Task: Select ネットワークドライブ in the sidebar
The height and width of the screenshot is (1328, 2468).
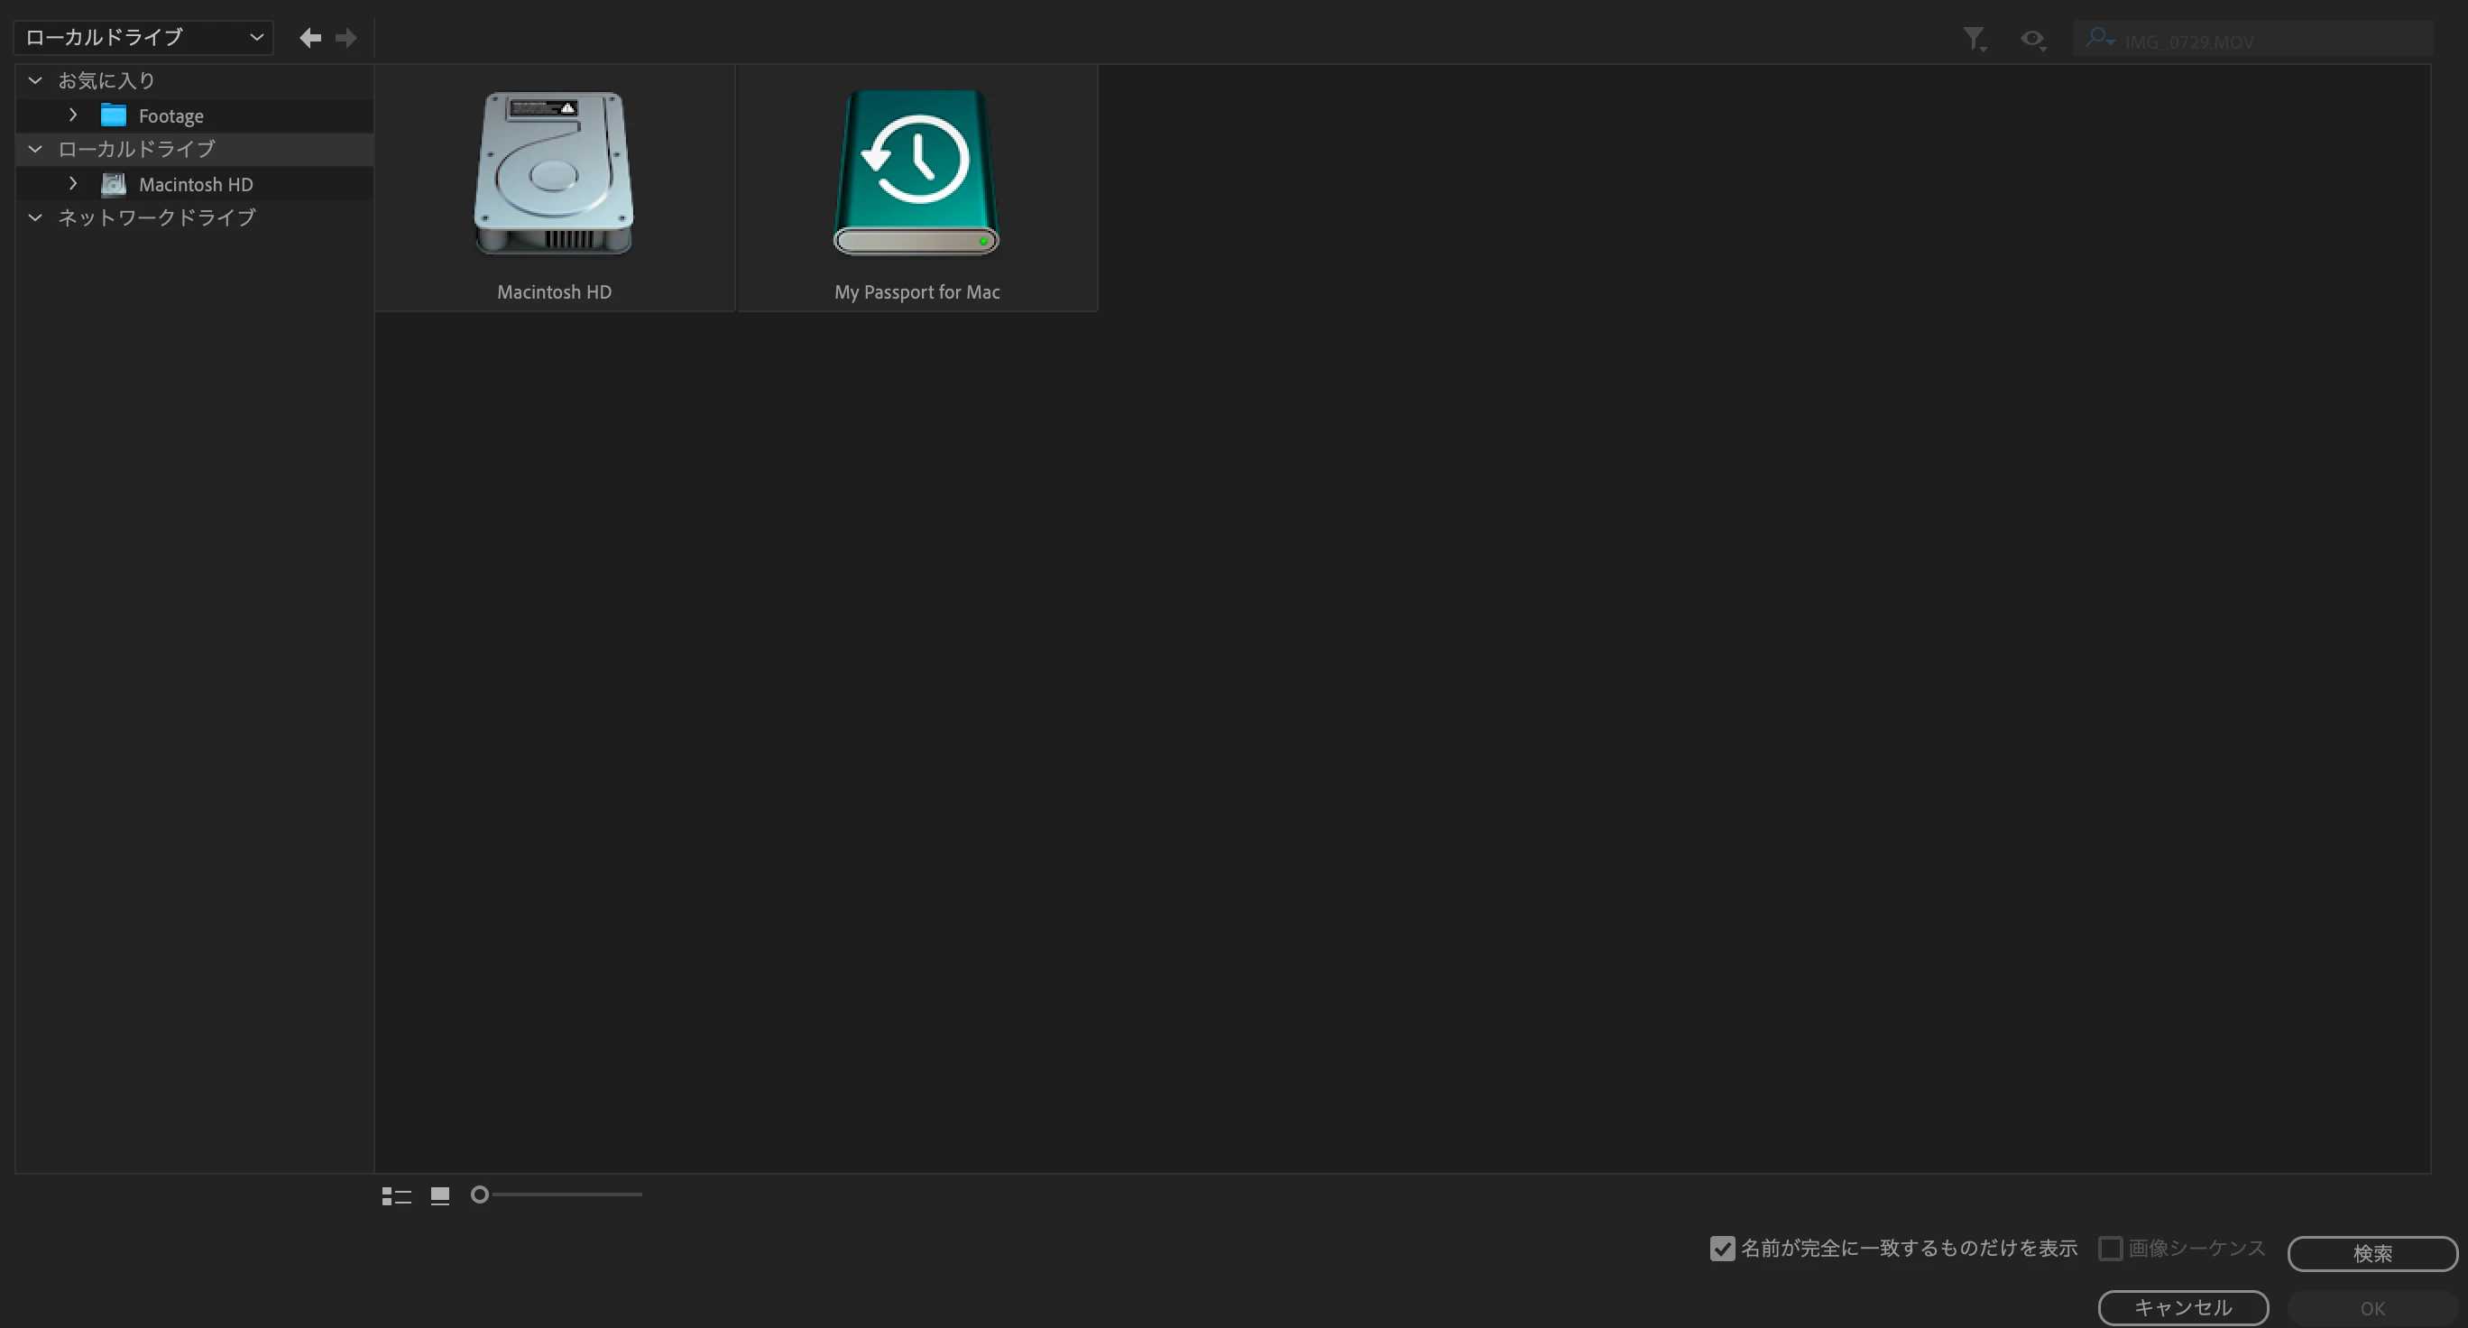Action: pos(156,217)
